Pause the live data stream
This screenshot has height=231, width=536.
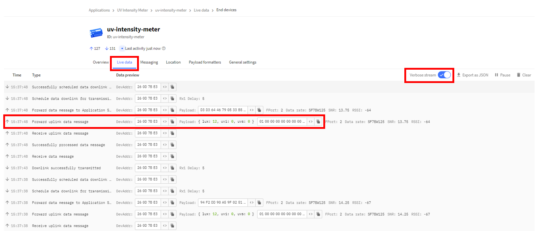[x=502, y=75]
